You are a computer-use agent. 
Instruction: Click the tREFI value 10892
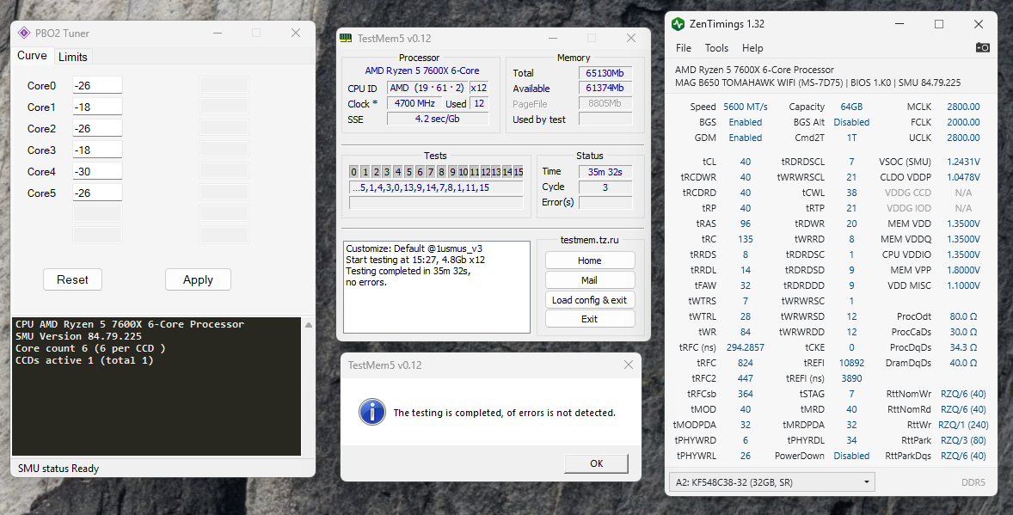[851, 363]
